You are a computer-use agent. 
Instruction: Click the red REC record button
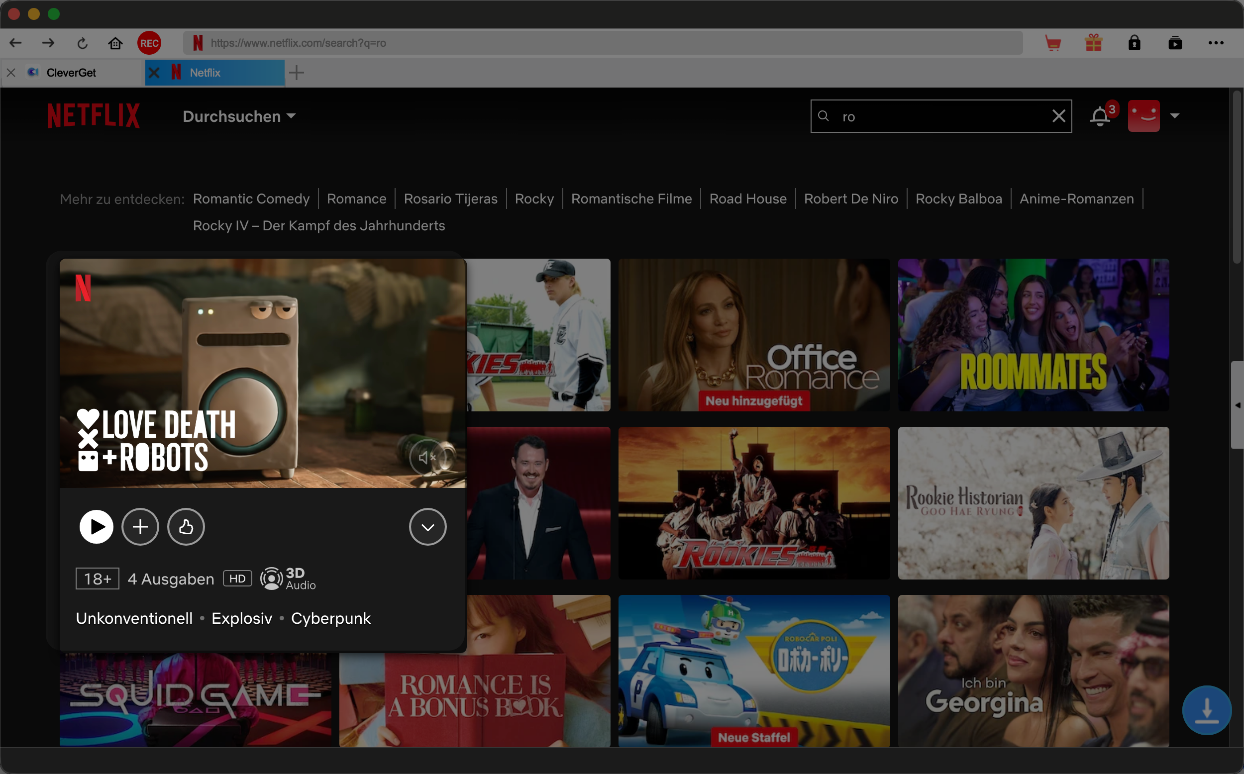pyautogui.click(x=149, y=43)
